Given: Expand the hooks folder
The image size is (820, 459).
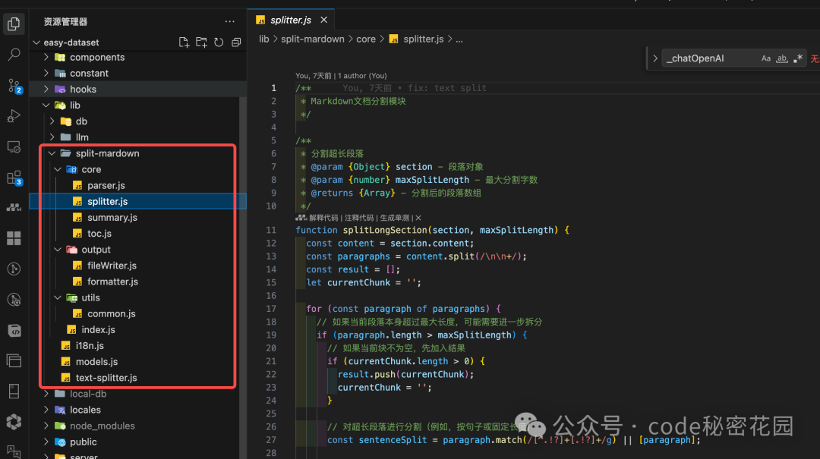Looking at the screenshot, I should click(46, 89).
